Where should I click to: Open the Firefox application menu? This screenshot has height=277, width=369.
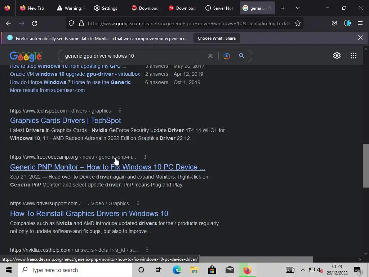(360, 23)
